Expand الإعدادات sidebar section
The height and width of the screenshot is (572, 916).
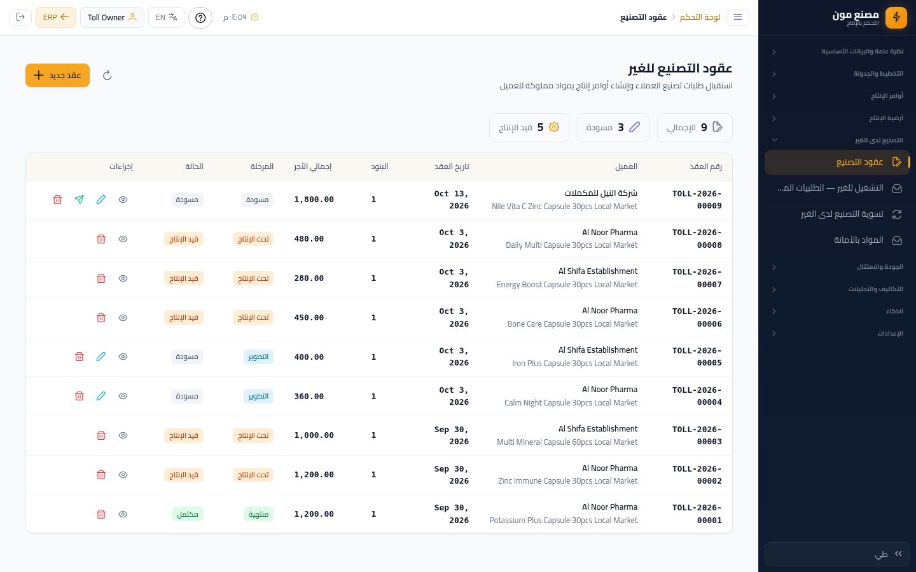[x=837, y=334]
